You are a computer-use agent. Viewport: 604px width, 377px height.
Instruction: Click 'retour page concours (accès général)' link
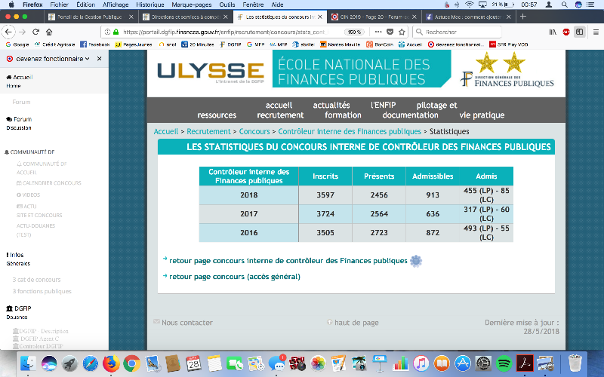[x=234, y=277]
